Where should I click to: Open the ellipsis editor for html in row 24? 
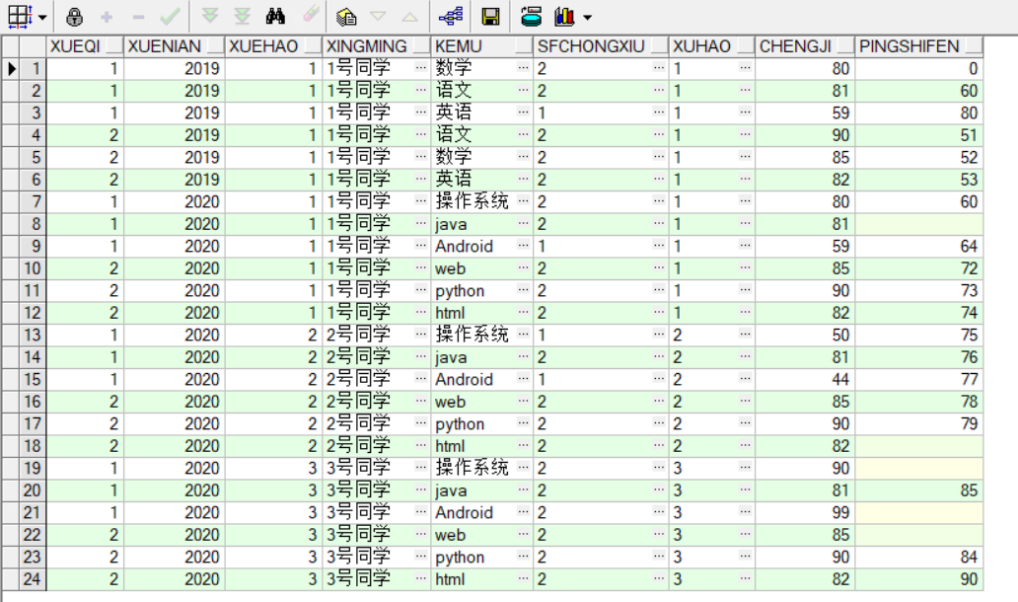point(523,578)
